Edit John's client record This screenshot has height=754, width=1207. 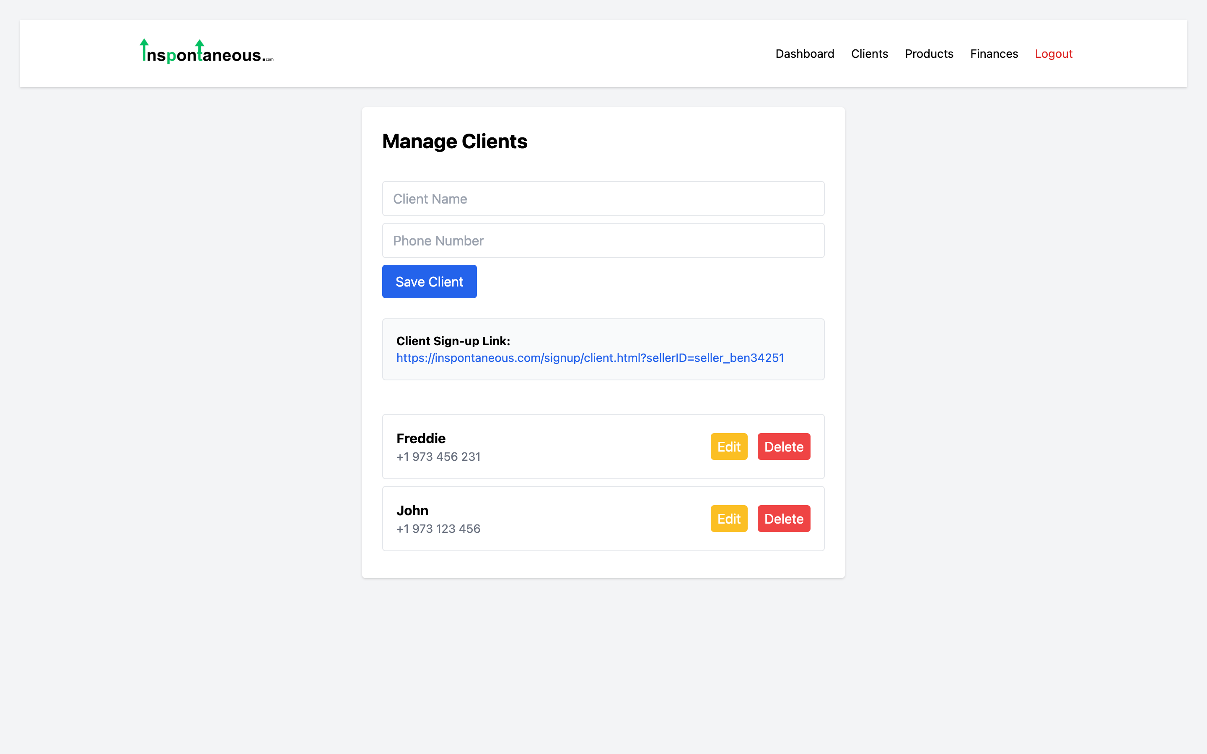click(729, 519)
